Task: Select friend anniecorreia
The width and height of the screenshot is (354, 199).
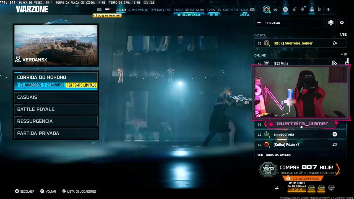Action: 300,135
